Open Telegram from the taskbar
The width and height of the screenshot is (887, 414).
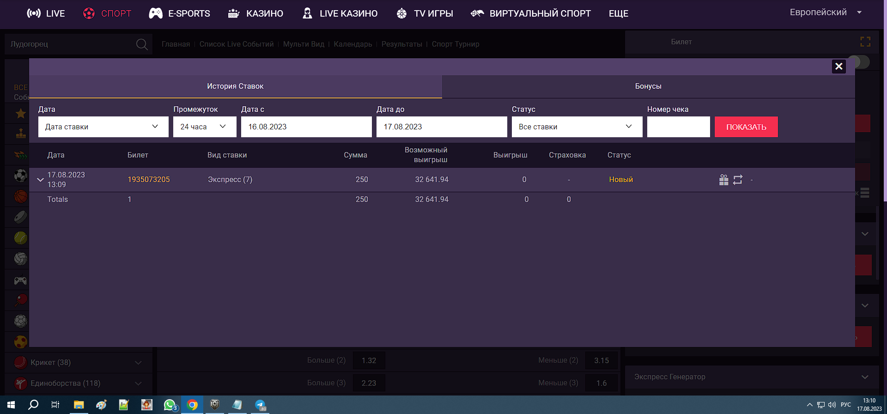pyautogui.click(x=261, y=405)
